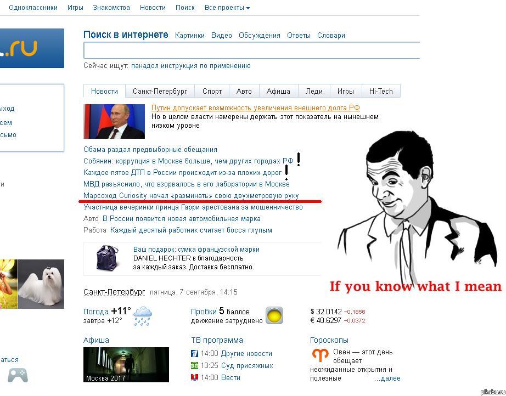
Task: Open Putin external debt headline link
Action: 256,108
